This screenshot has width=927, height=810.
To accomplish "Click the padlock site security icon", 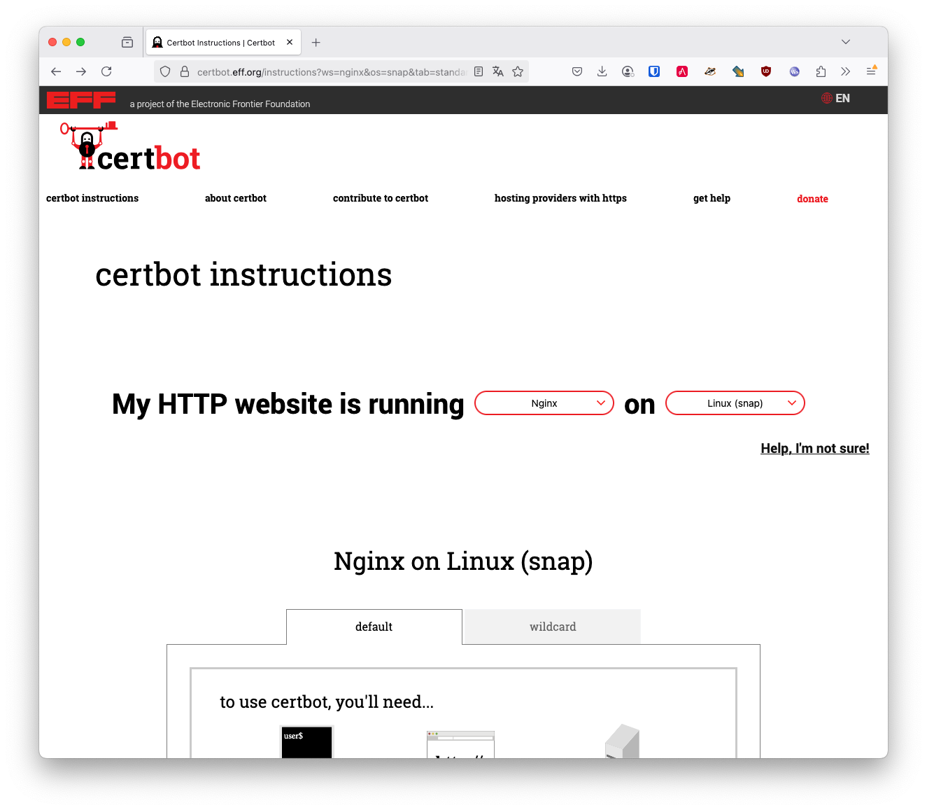I will pyautogui.click(x=185, y=71).
